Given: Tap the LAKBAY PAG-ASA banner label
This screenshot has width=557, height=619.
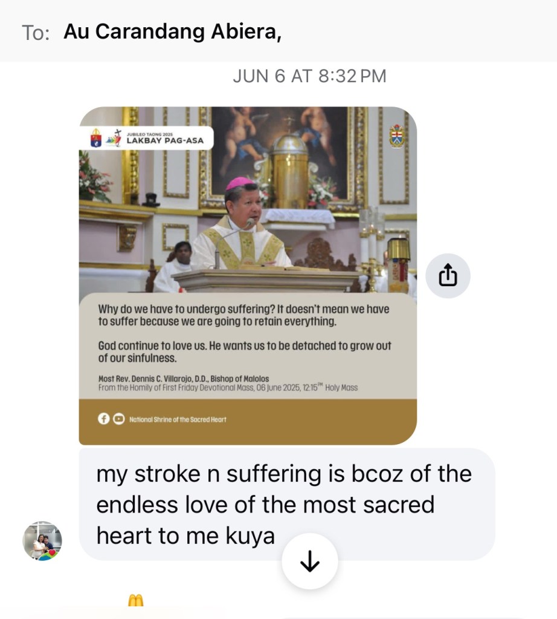Looking at the screenshot, I should click(x=165, y=140).
